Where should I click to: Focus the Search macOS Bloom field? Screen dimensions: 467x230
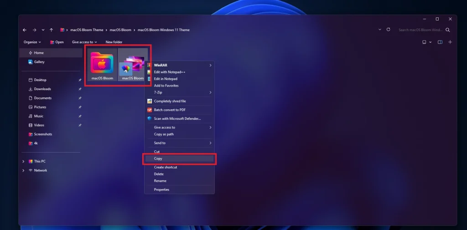(x=420, y=30)
